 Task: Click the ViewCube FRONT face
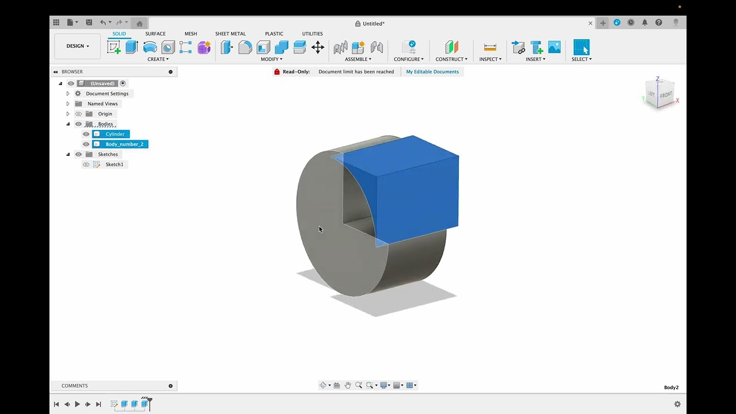[x=666, y=95]
